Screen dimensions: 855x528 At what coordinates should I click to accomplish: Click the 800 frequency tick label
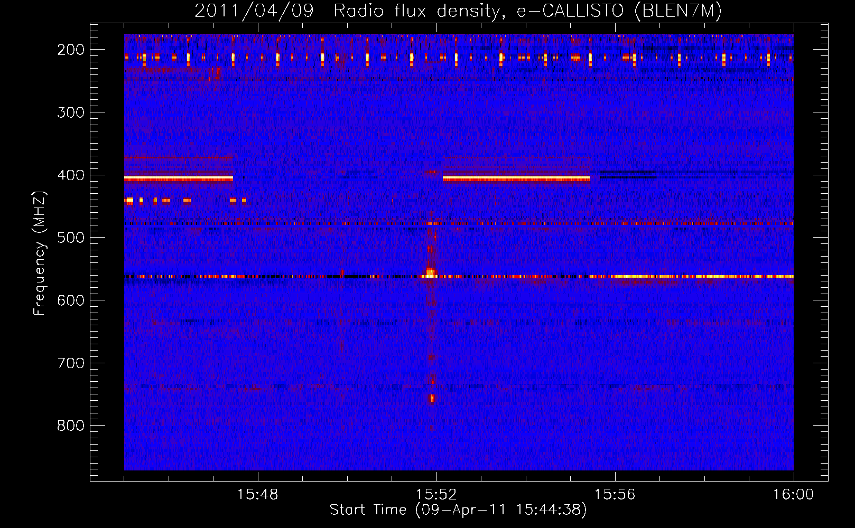pyautogui.click(x=71, y=426)
